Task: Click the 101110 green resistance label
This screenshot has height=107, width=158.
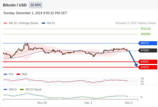Action: (145, 29)
